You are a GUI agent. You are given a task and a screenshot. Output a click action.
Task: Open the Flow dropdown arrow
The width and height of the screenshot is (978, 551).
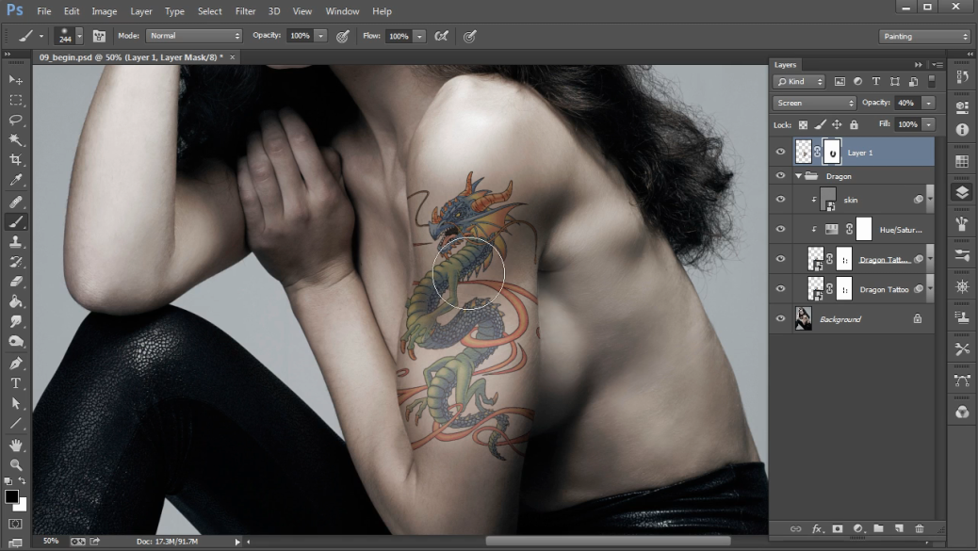[x=420, y=36]
